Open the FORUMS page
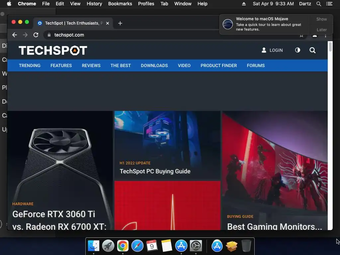This screenshot has height=255, width=340. pos(256,65)
